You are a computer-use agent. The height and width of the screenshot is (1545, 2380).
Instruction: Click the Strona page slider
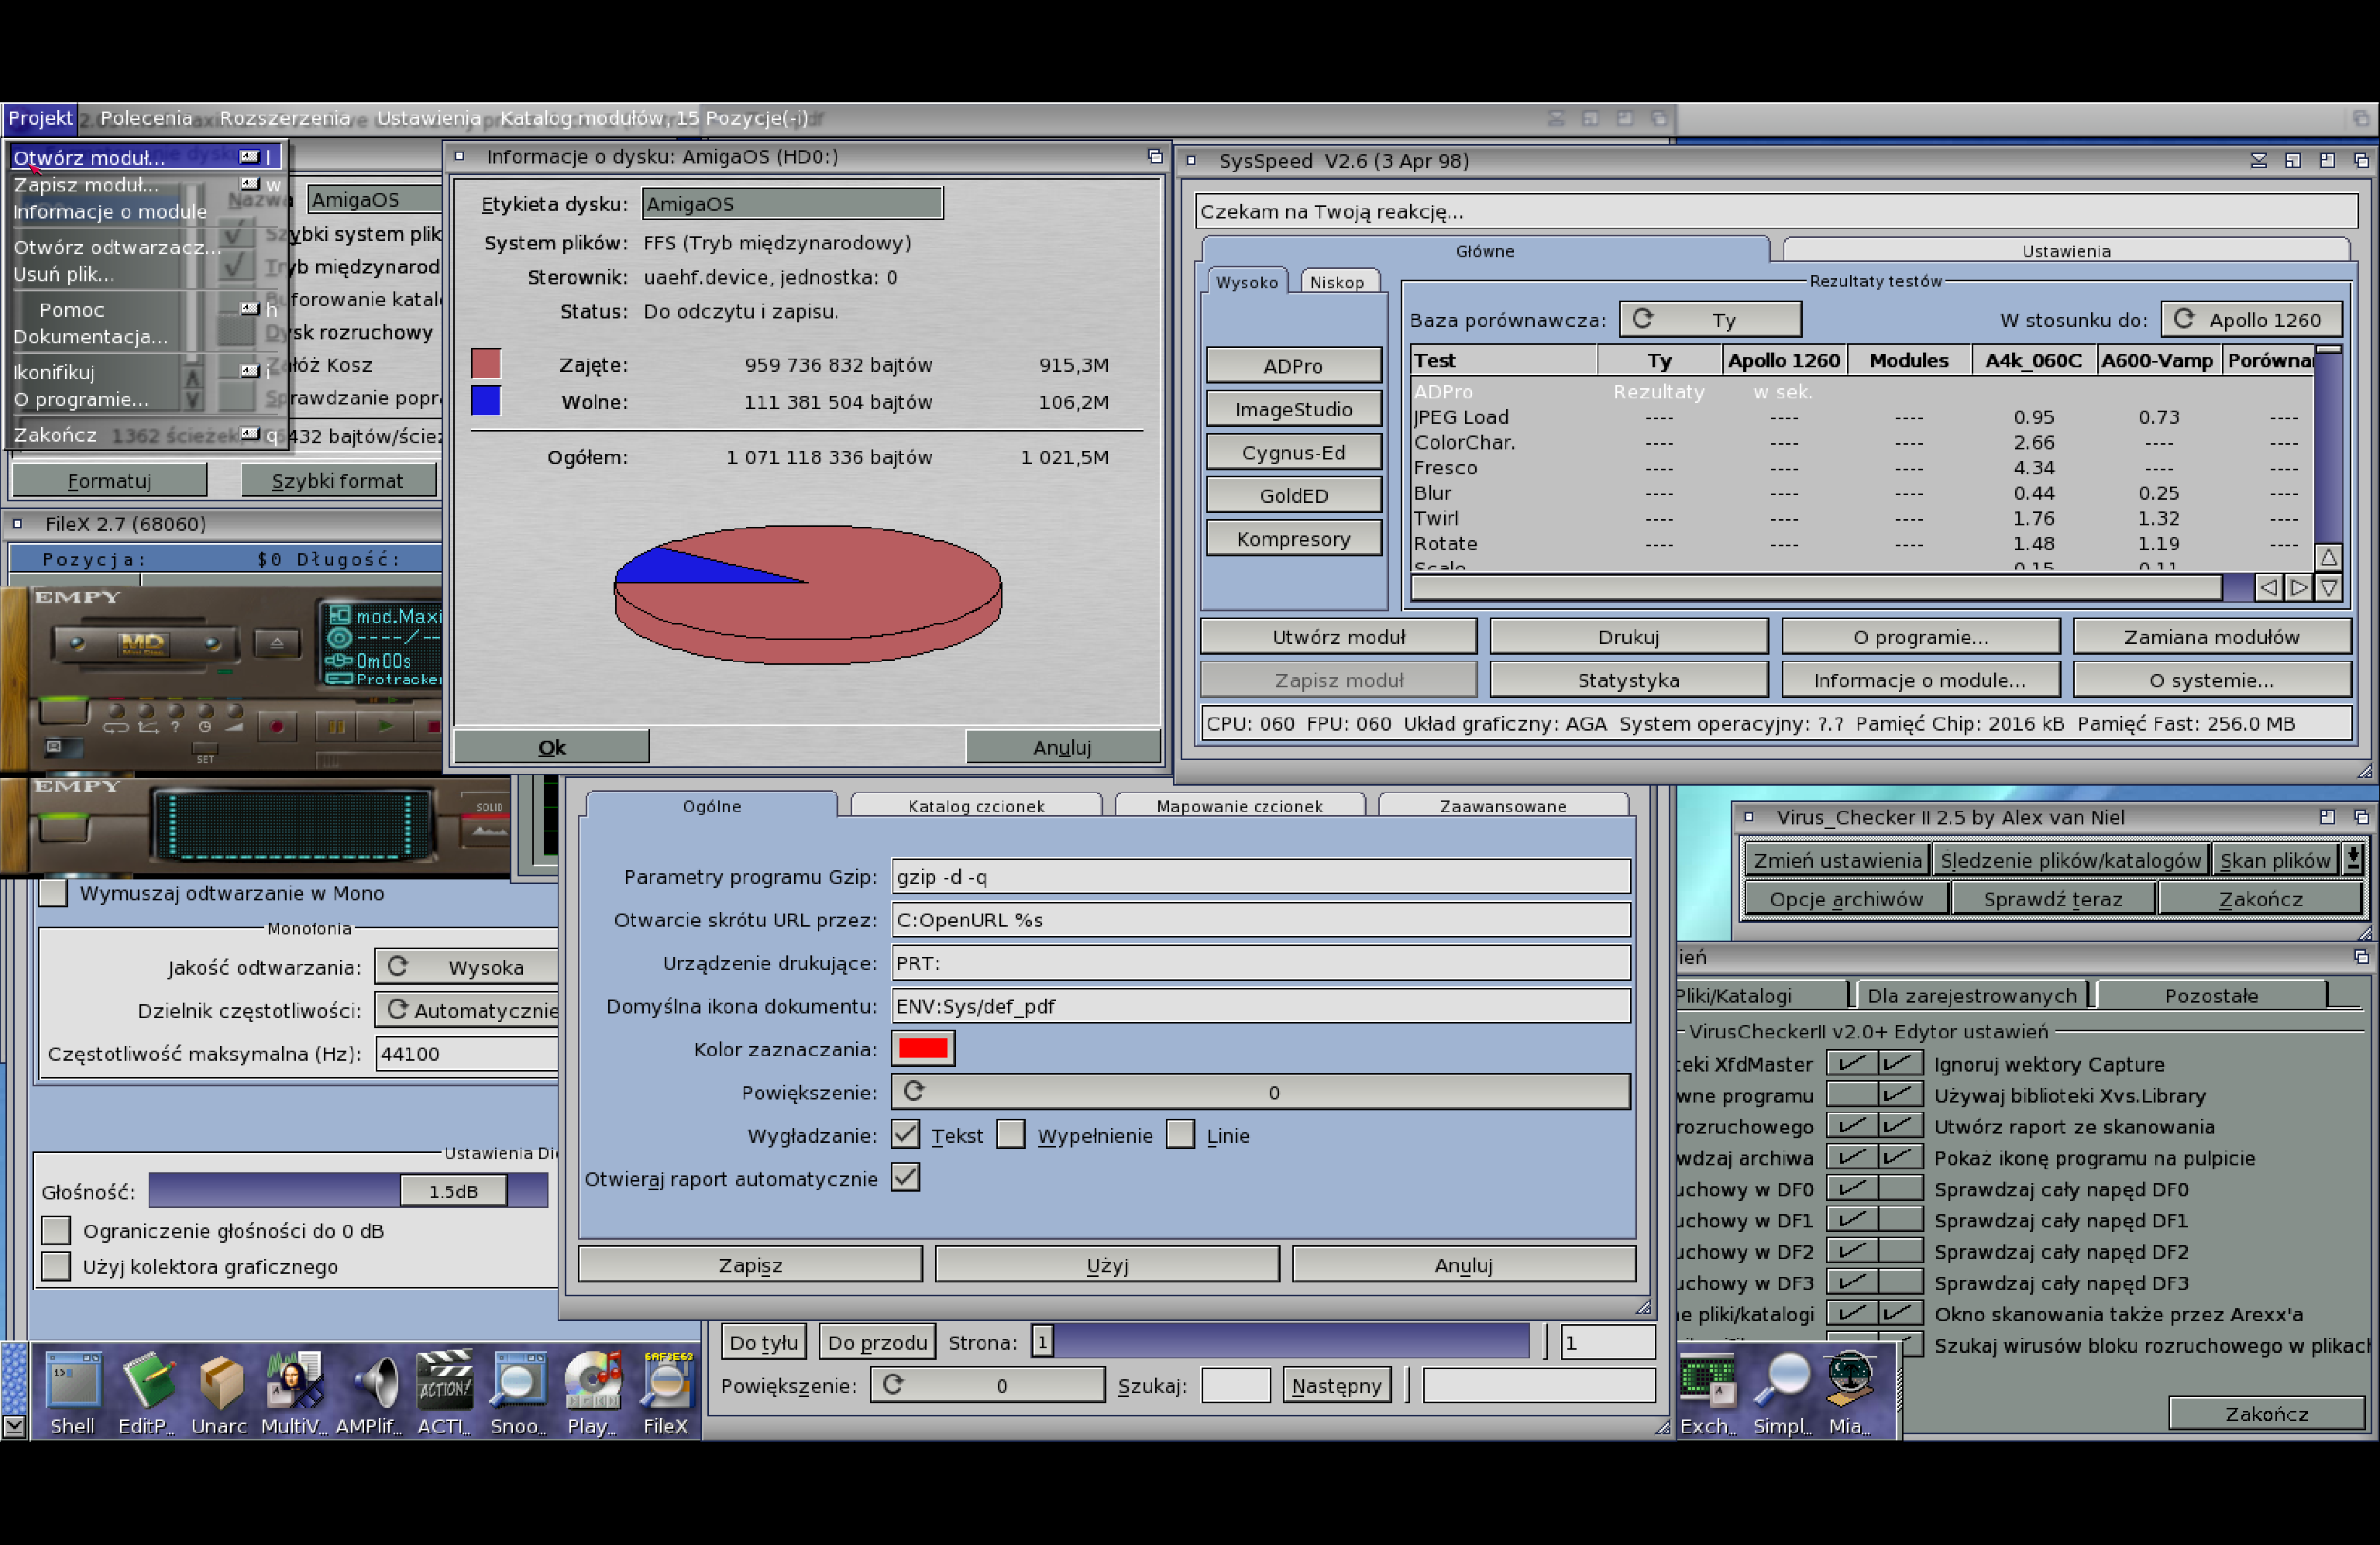[x=1280, y=1342]
